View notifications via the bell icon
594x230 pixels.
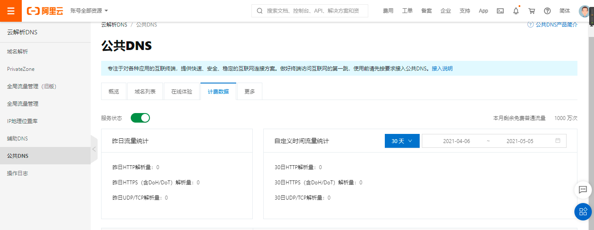click(x=516, y=11)
